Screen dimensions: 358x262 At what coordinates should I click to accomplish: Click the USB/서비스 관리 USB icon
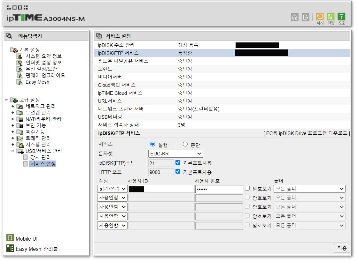tap(20, 151)
